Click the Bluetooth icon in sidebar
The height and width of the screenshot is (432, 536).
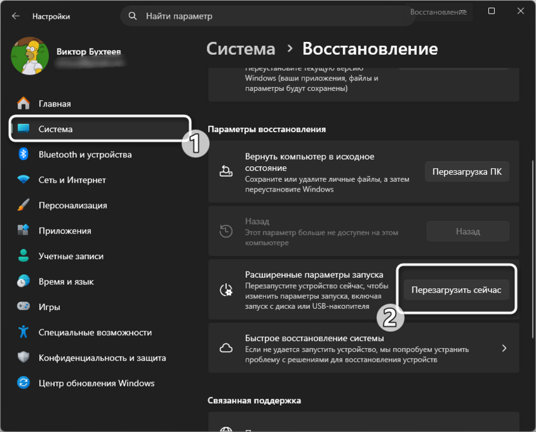point(24,154)
